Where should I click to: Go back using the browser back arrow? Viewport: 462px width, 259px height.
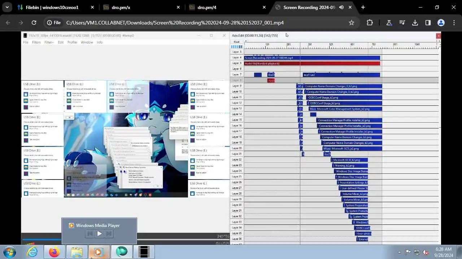8,23
